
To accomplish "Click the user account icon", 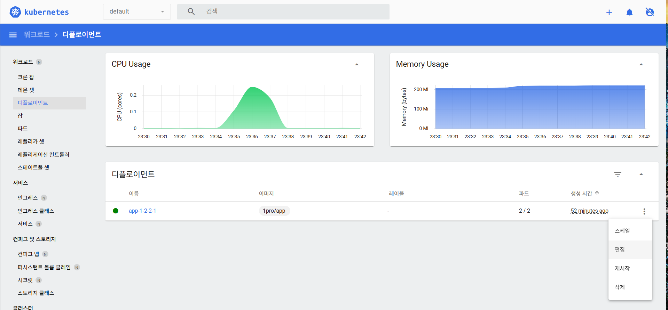I will (650, 12).
